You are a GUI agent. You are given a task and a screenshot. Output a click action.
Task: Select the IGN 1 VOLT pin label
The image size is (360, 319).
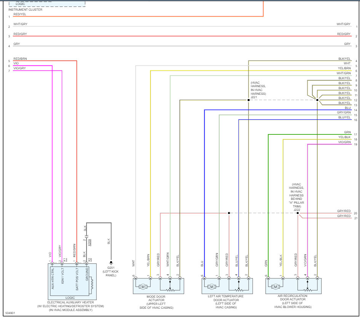(x=62, y=276)
